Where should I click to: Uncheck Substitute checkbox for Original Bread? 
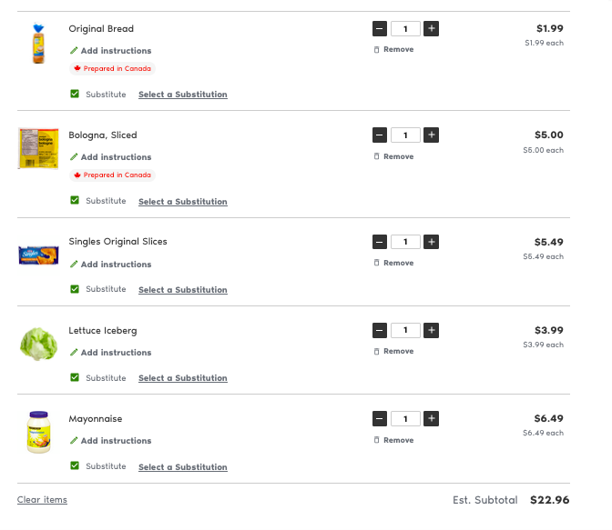pos(75,94)
